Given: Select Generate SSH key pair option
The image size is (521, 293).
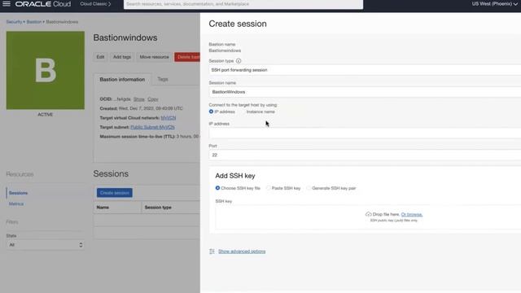Looking at the screenshot, I should (x=309, y=188).
